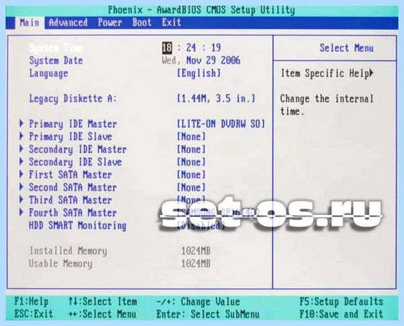404x326 pixels.
Task: Expand Second SATA Master arrow
Action: tap(22, 187)
